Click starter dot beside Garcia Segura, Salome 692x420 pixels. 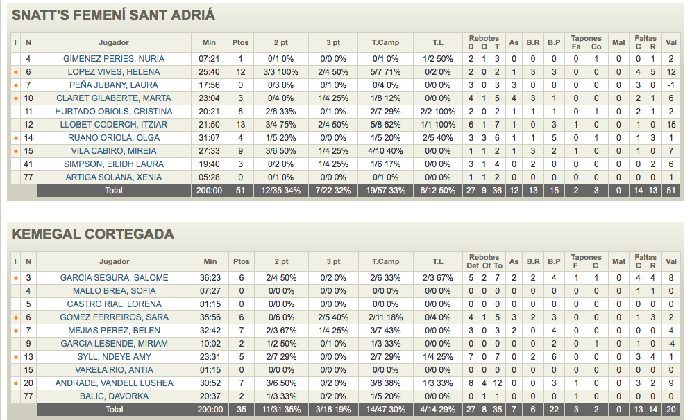coord(15,278)
